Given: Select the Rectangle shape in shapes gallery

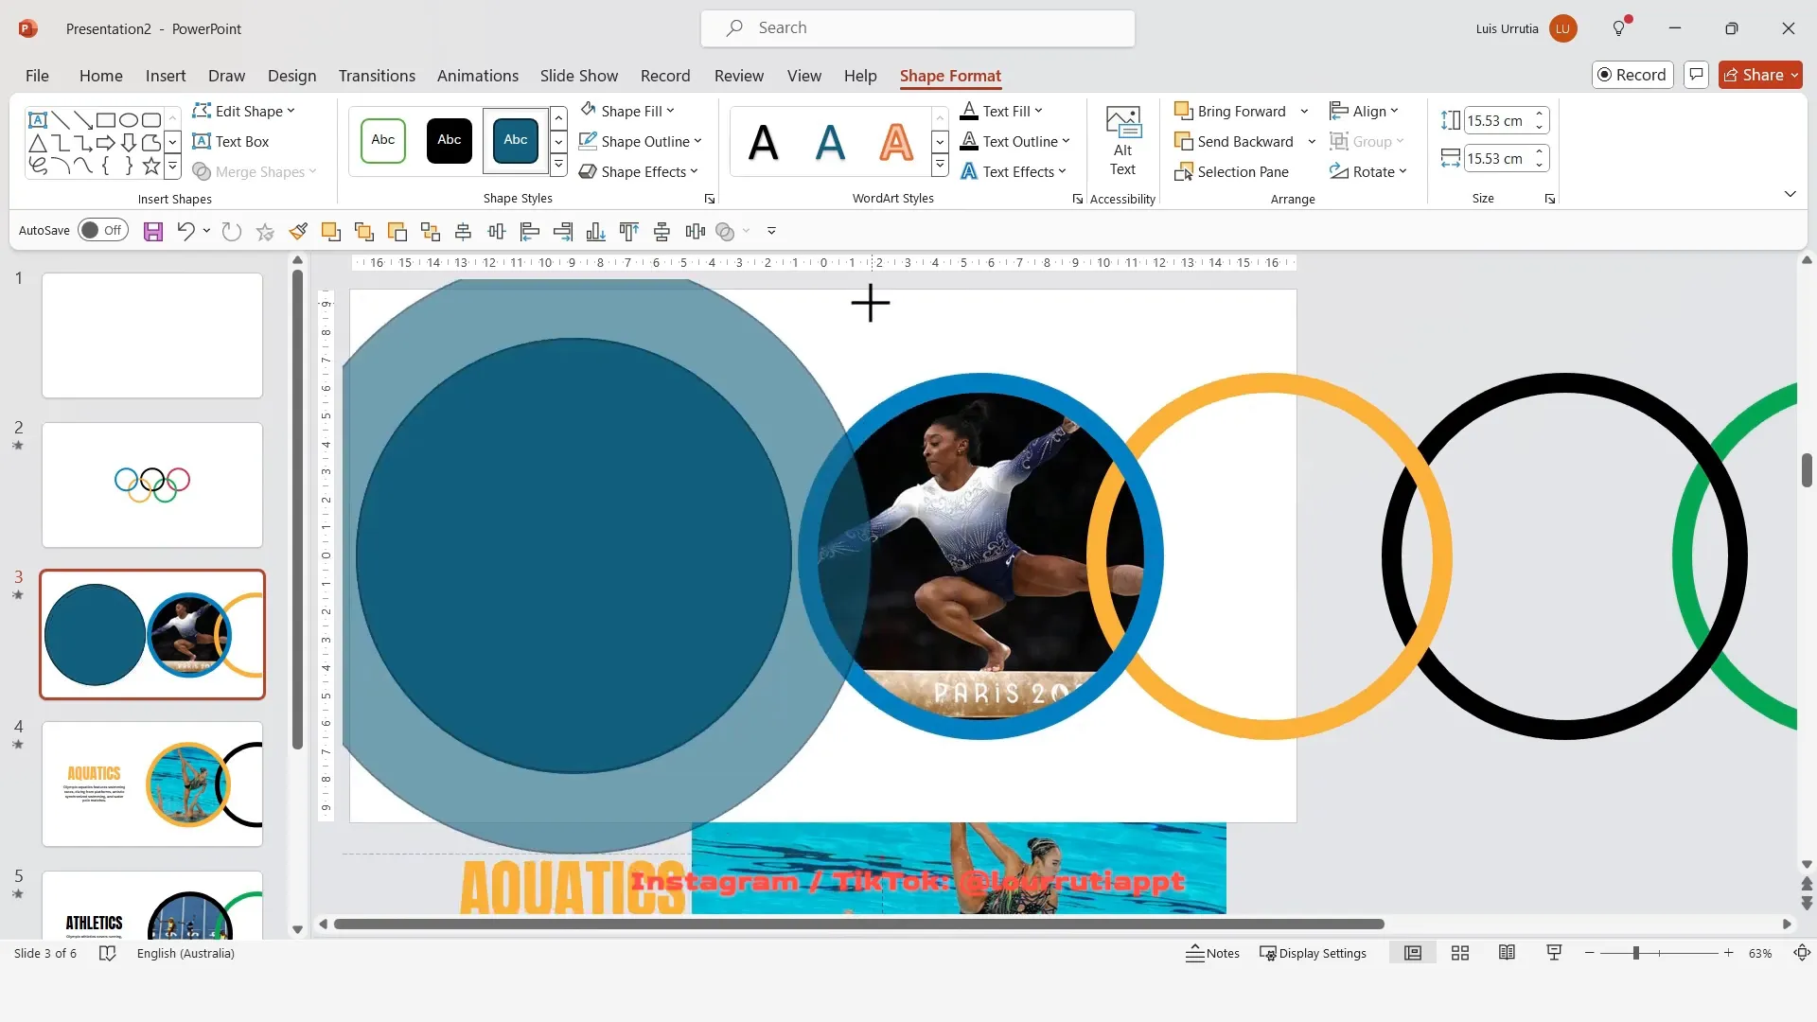Looking at the screenshot, I should pyautogui.click(x=106, y=120).
